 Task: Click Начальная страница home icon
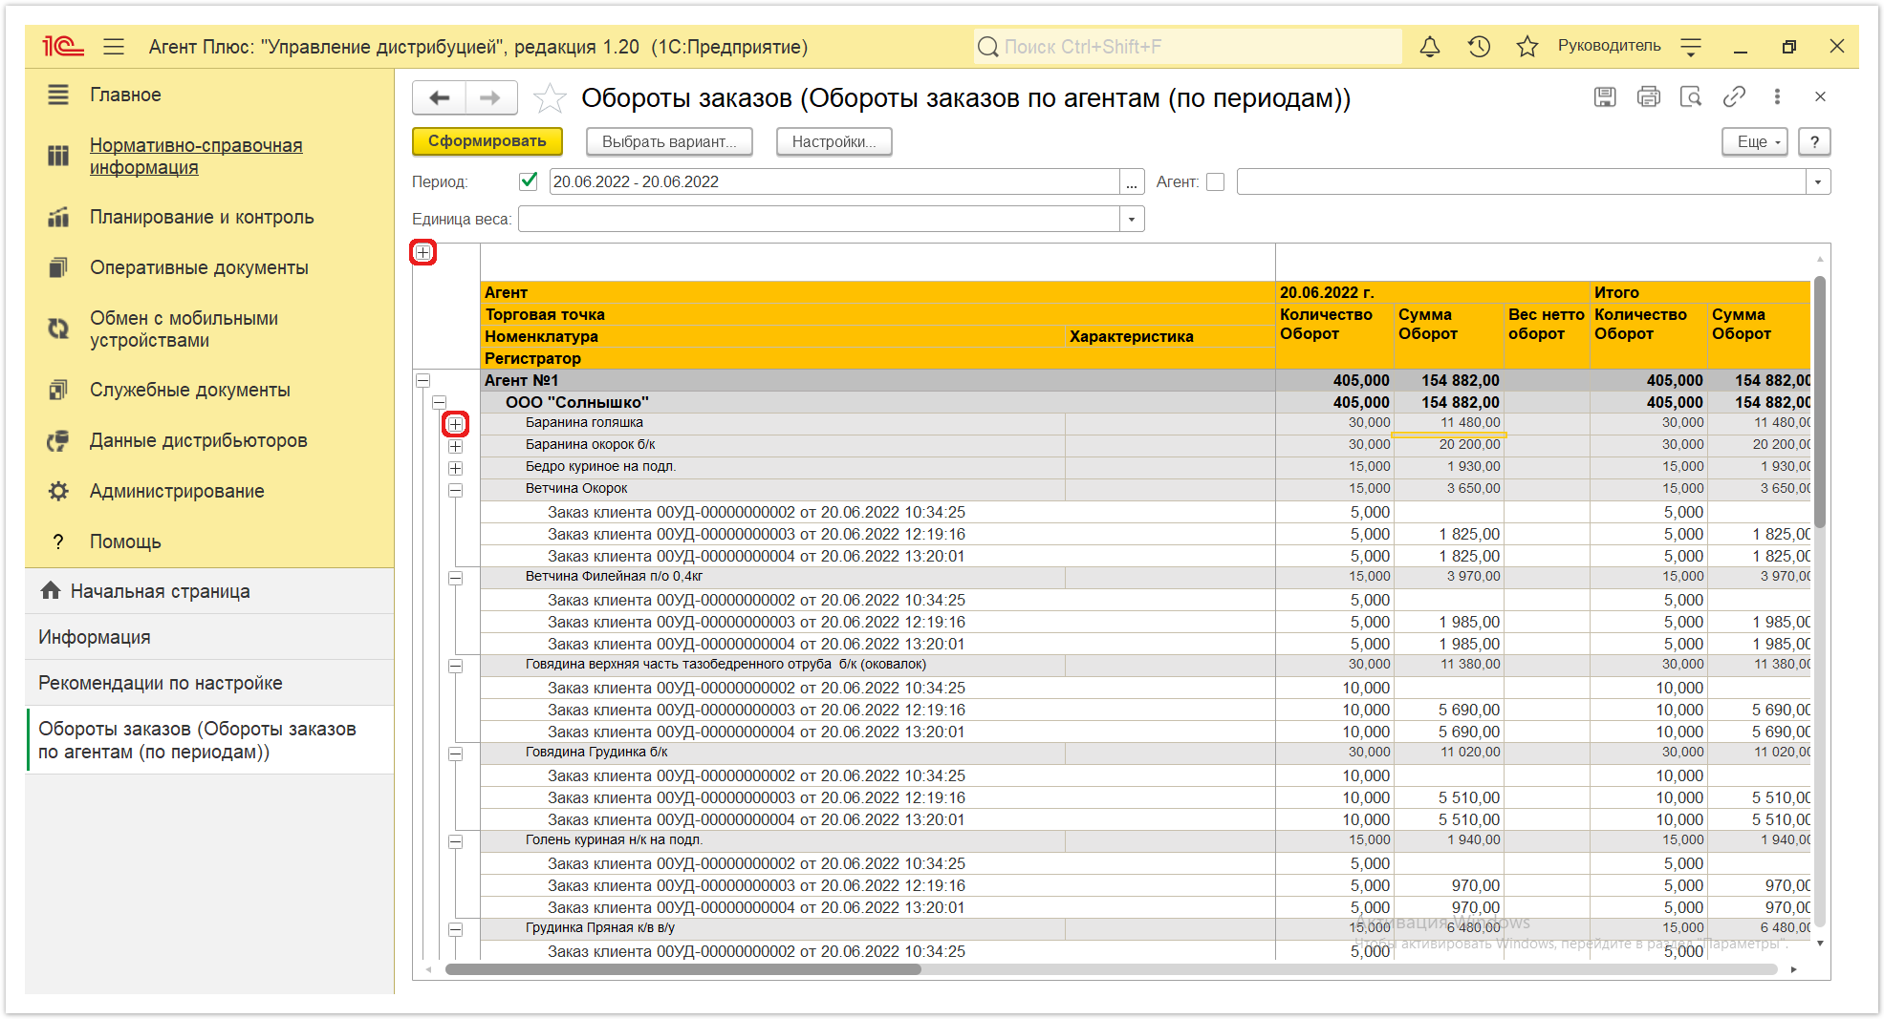tap(51, 591)
